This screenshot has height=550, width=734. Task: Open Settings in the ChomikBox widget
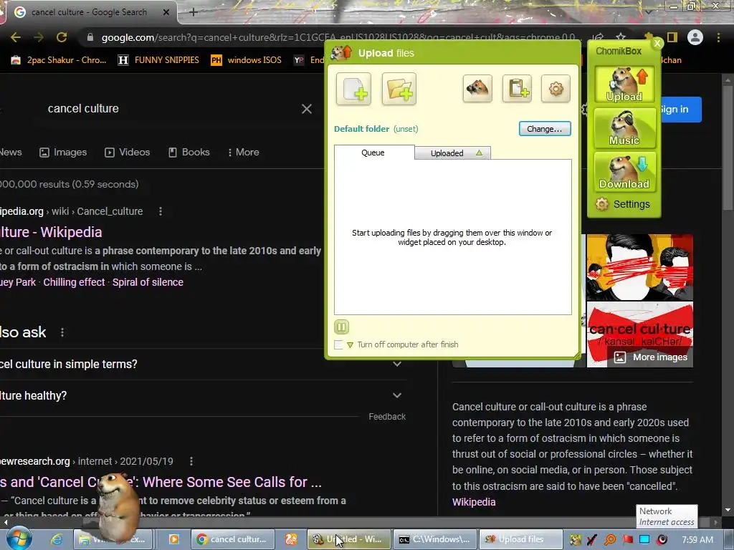(x=623, y=204)
